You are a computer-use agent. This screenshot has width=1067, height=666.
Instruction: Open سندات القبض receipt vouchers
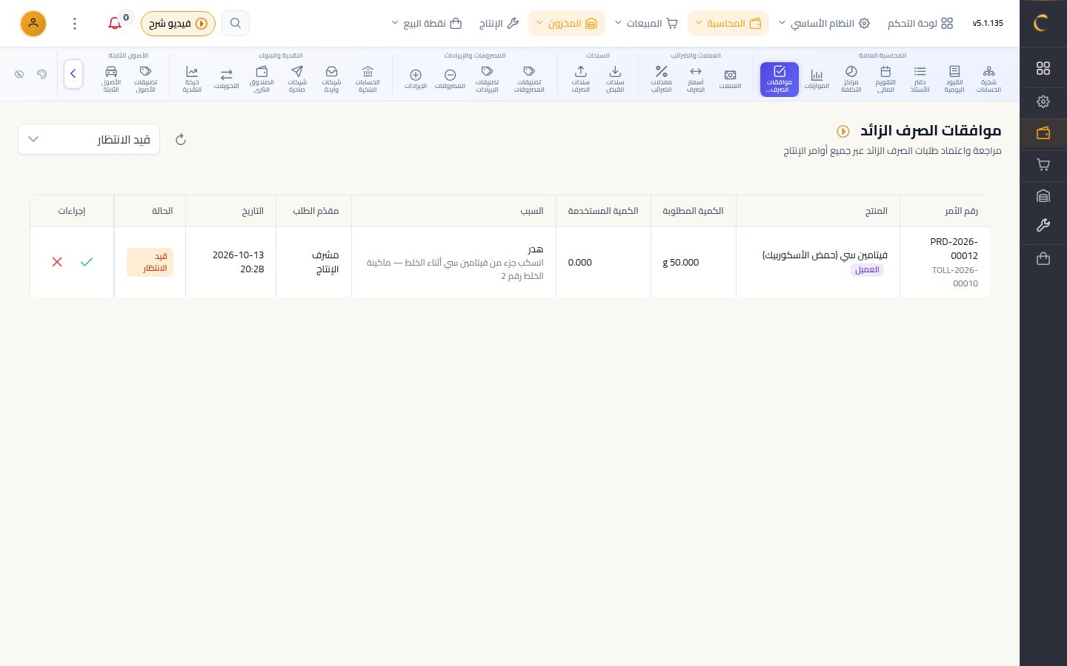[615, 79]
